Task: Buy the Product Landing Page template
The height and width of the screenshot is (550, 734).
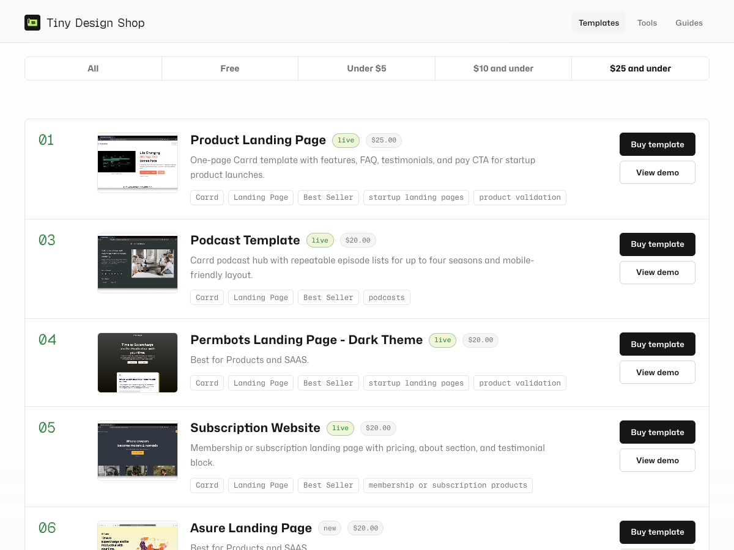Action: (x=658, y=144)
